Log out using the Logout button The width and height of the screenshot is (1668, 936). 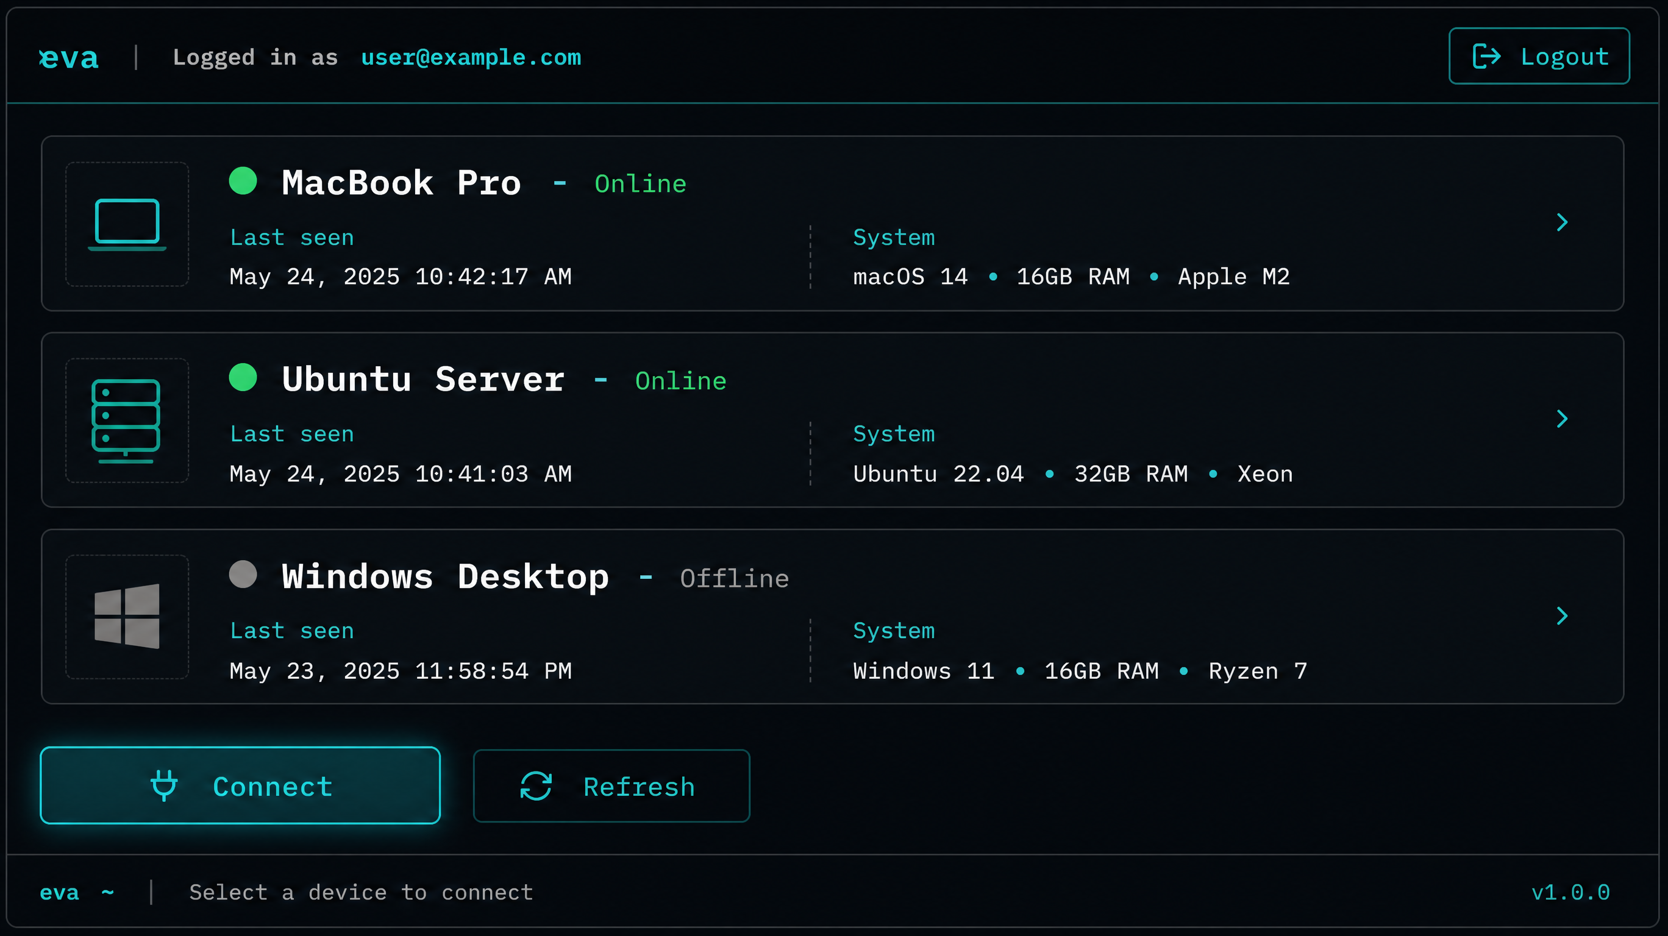1539,55
